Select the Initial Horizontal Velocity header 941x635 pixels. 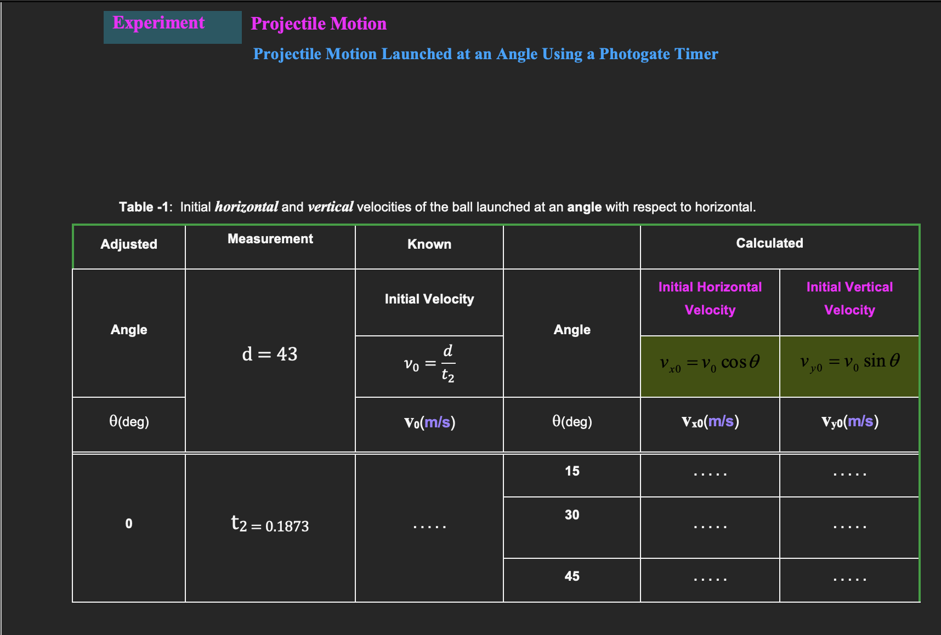click(x=710, y=298)
